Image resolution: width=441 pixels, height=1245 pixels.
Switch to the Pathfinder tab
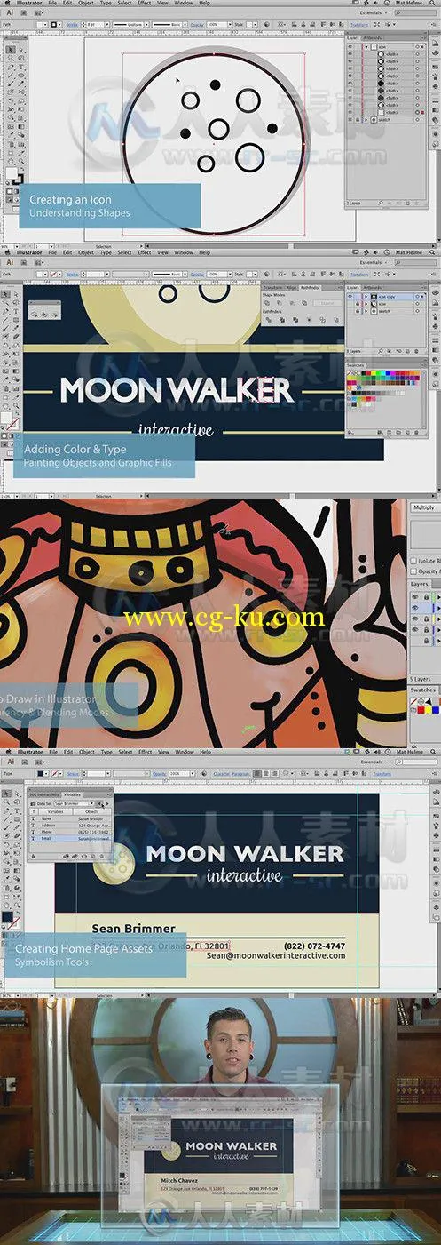tap(311, 288)
